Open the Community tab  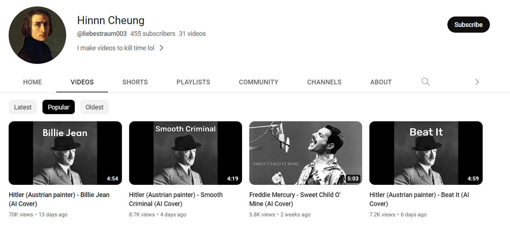[259, 82]
